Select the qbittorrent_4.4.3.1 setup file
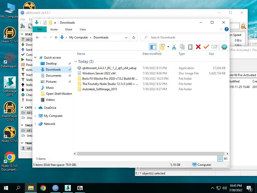 click(109, 68)
